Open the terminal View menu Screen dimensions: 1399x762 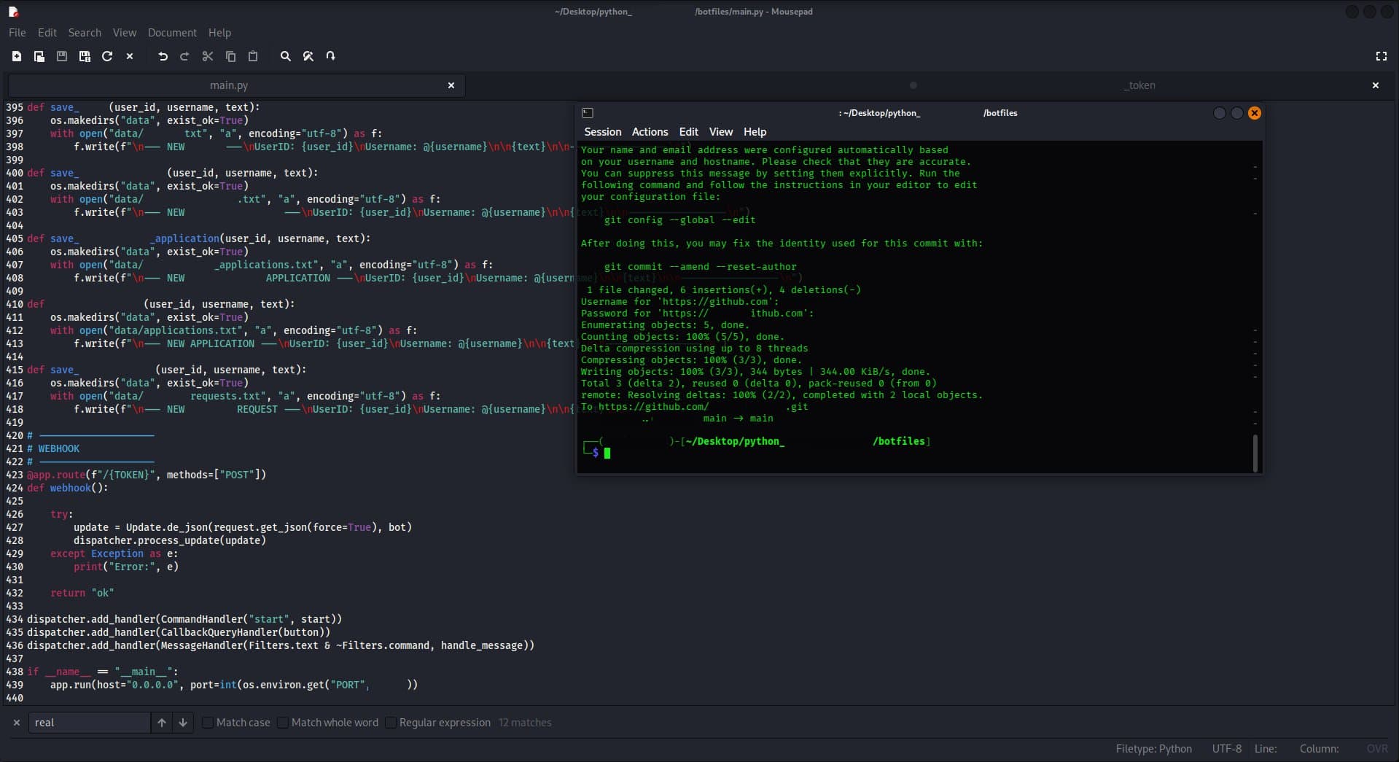pos(721,132)
